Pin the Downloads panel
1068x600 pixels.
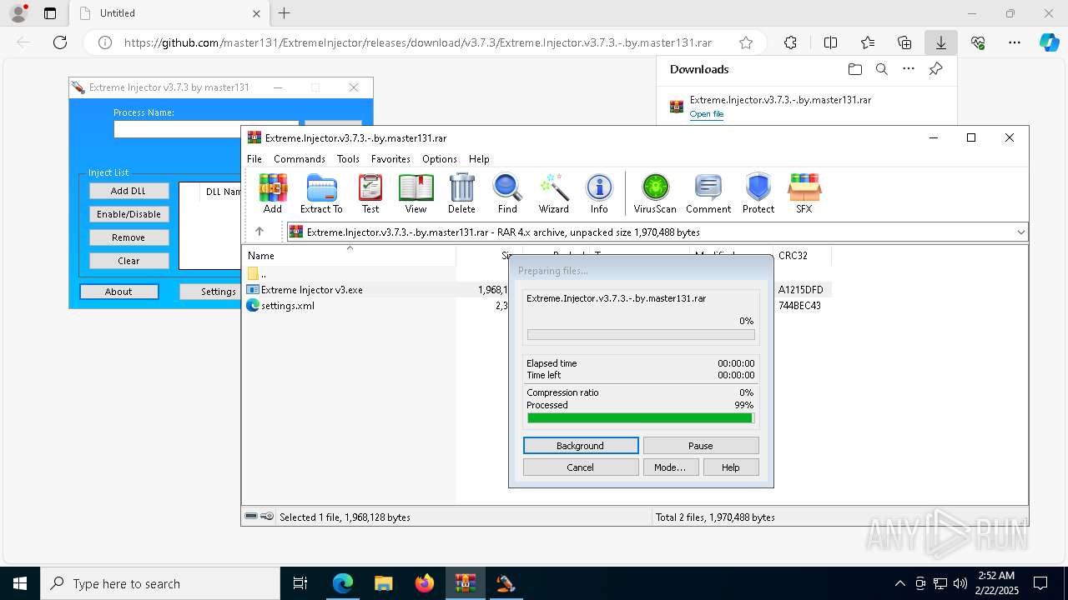(936, 69)
